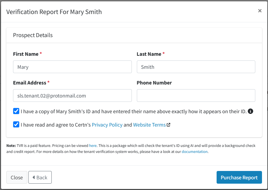Click the info icon after the ID statement
Image resolution: width=268 pixels, height=190 pixels.
250,111
